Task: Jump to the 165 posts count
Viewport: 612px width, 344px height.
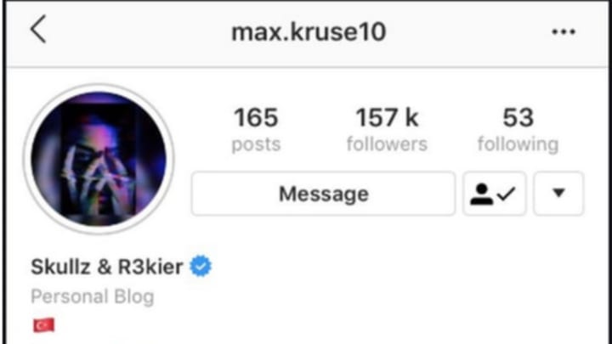Action: click(x=256, y=130)
